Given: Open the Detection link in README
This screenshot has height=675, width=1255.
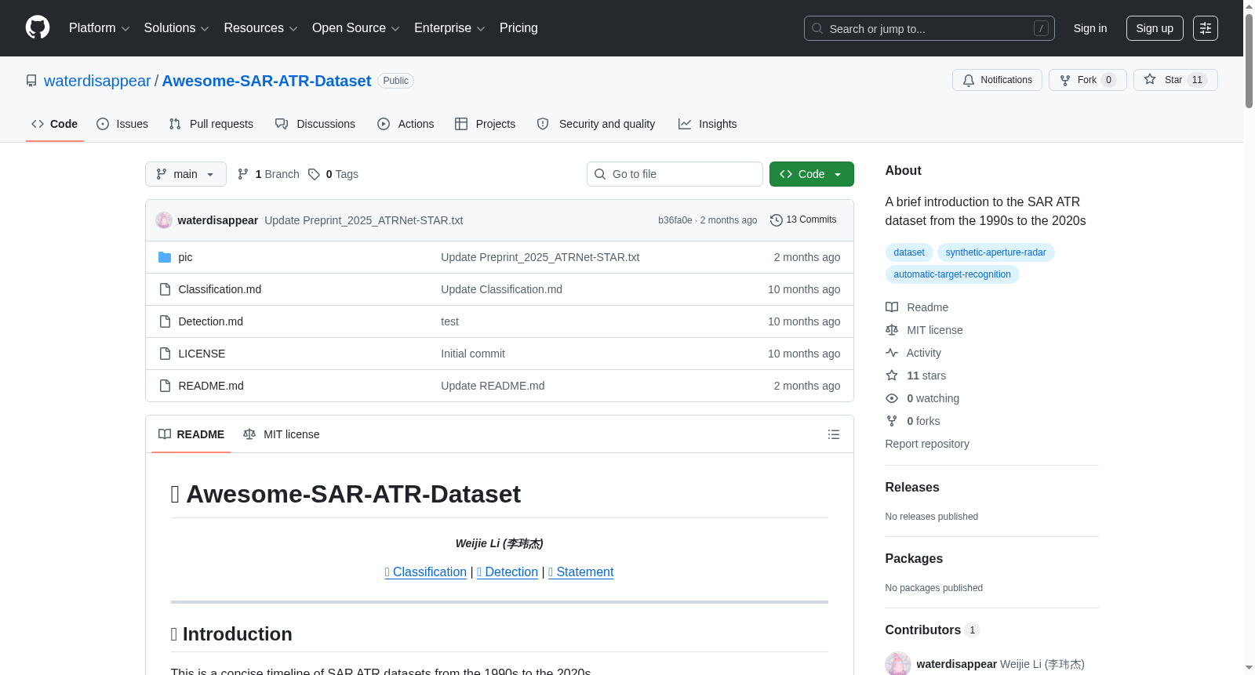Looking at the screenshot, I should 507,572.
